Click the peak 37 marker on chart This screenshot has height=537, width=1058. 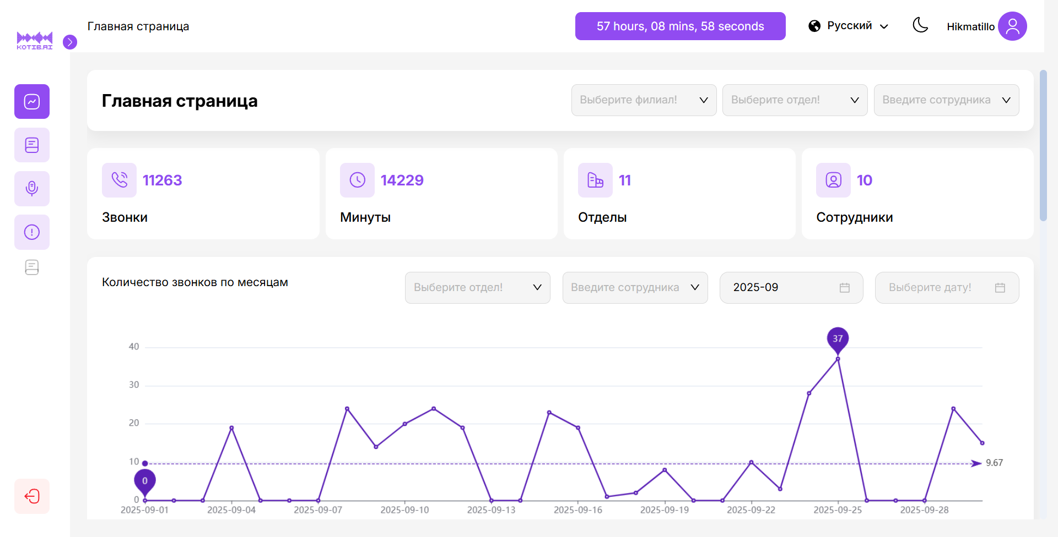pos(838,339)
